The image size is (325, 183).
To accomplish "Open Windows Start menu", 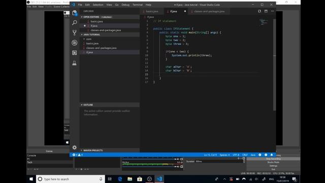I will click(x=31, y=179).
